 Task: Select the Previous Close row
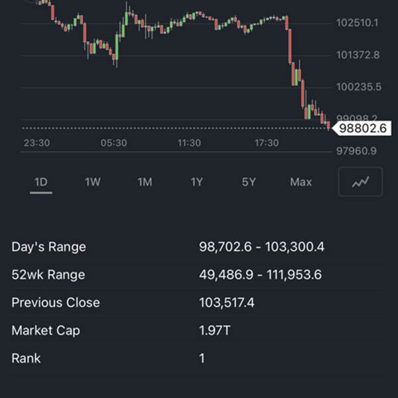click(199, 302)
